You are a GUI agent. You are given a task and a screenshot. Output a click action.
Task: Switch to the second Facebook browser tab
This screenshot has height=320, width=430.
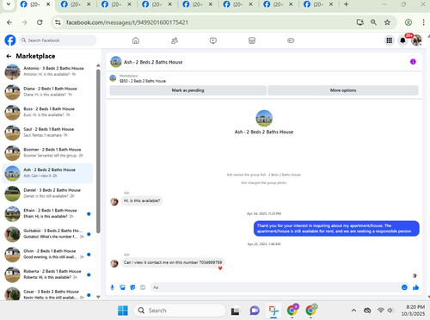[x=76, y=4]
